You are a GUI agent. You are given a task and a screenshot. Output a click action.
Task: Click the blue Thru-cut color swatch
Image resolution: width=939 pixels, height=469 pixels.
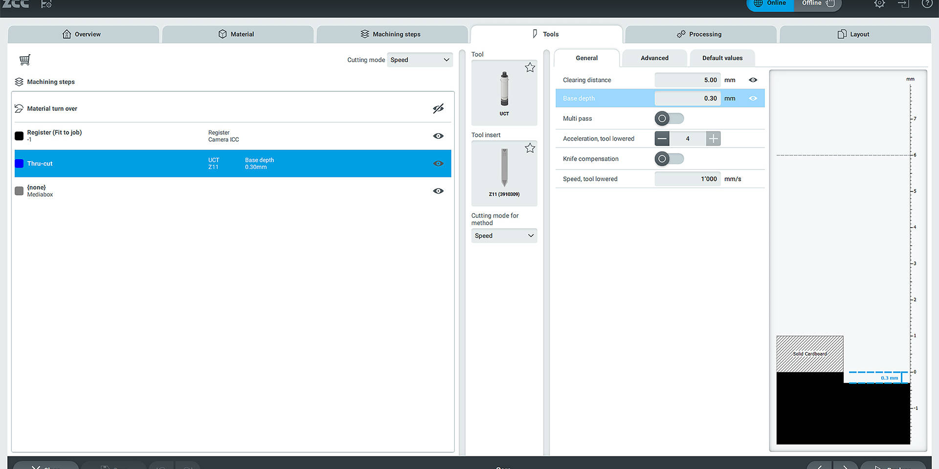19,164
